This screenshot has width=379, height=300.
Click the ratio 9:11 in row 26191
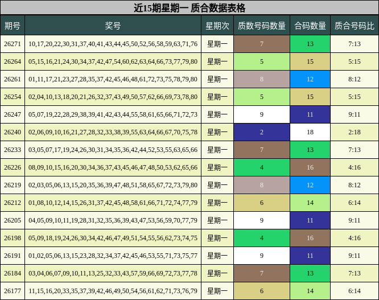[x=355, y=256]
